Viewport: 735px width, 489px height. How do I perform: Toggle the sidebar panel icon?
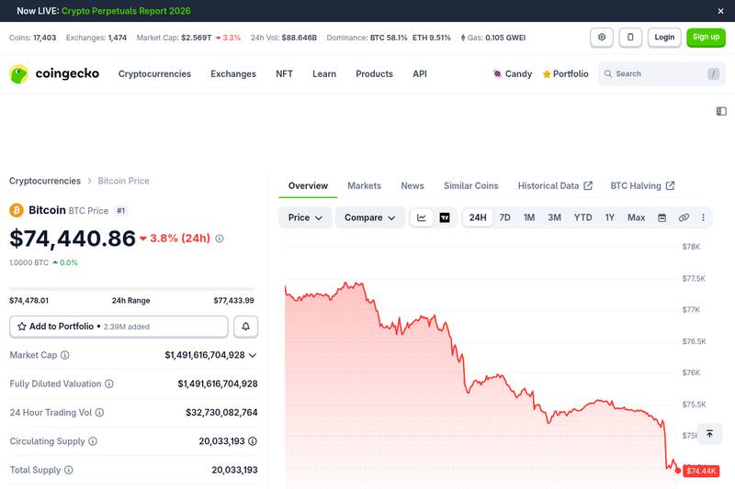[721, 111]
